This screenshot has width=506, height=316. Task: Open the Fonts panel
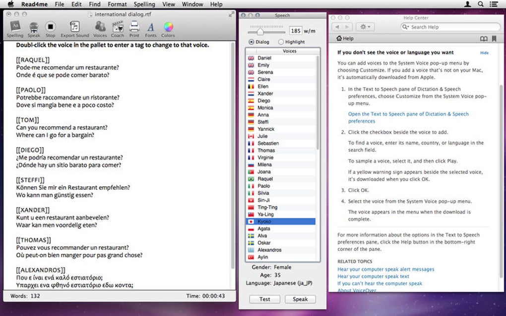click(x=151, y=27)
